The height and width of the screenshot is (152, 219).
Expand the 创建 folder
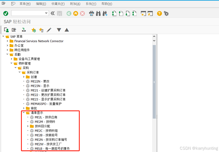coord(24,77)
